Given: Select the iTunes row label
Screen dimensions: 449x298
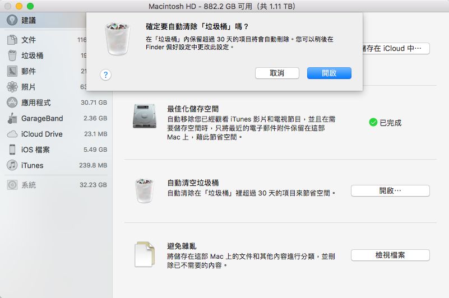Looking at the screenshot, I should 33,165.
